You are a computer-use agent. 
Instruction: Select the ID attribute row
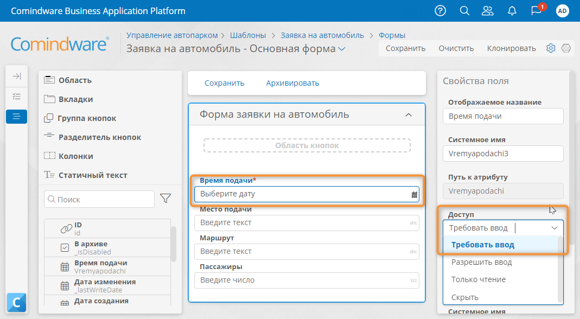107,228
